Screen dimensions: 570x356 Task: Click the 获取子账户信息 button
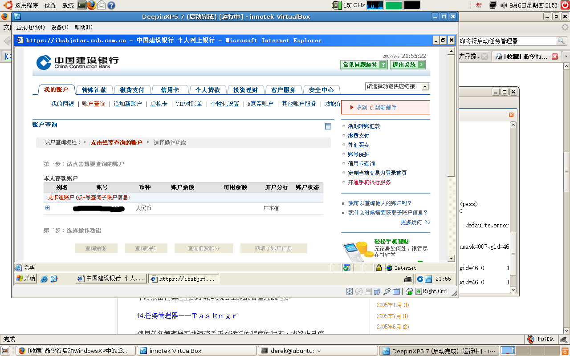point(273,248)
